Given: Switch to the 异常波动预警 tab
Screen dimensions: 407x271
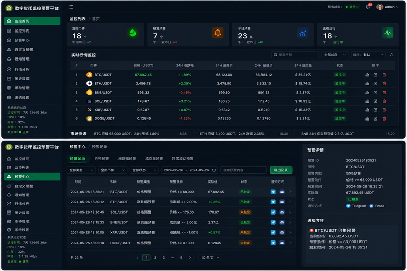Looking at the screenshot, I should click(x=183, y=159).
